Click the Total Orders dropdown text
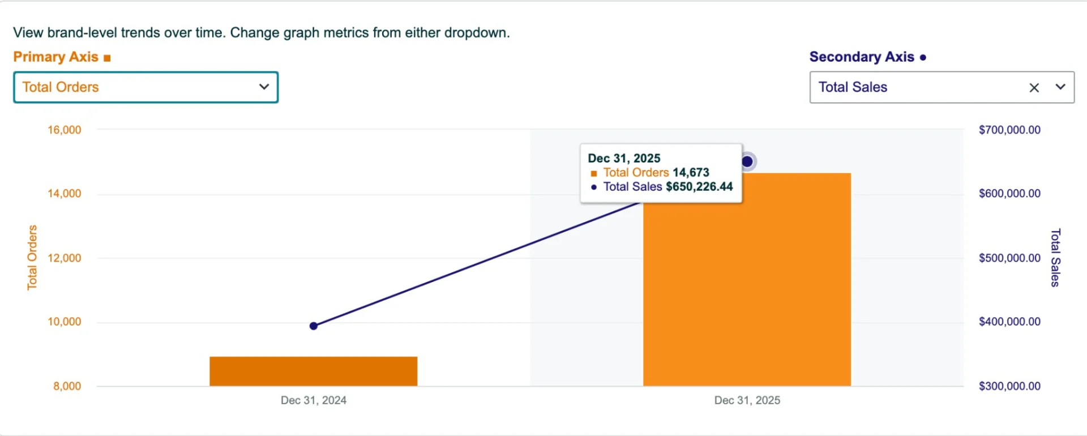The height and width of the screenshot is (436, 1087). pyautogui.click(x=61, y=87)
